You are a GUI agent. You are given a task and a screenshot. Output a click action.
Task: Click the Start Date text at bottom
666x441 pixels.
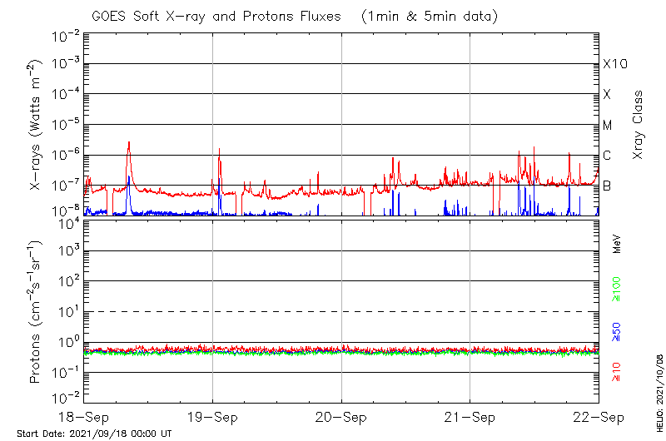(x=94, y=434)
